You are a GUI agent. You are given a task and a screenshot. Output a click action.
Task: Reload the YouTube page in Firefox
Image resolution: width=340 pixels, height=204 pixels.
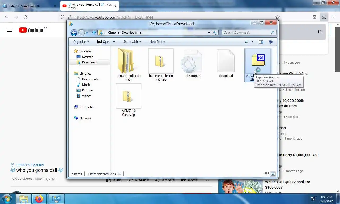point(25,17)
